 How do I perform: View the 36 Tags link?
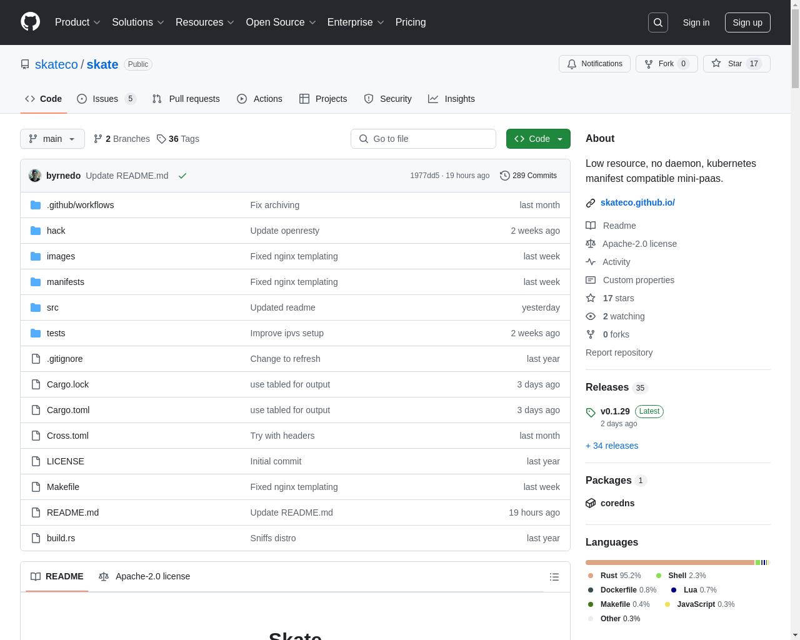click(178, 139)
